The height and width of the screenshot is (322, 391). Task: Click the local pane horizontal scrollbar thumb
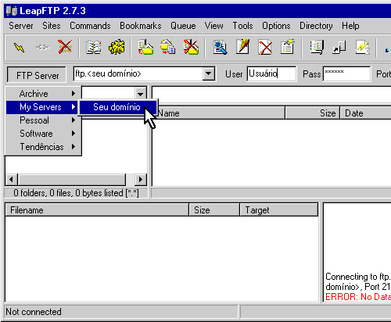click(x=72, y=180)
